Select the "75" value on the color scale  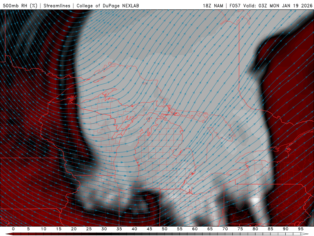coord(240,229)
